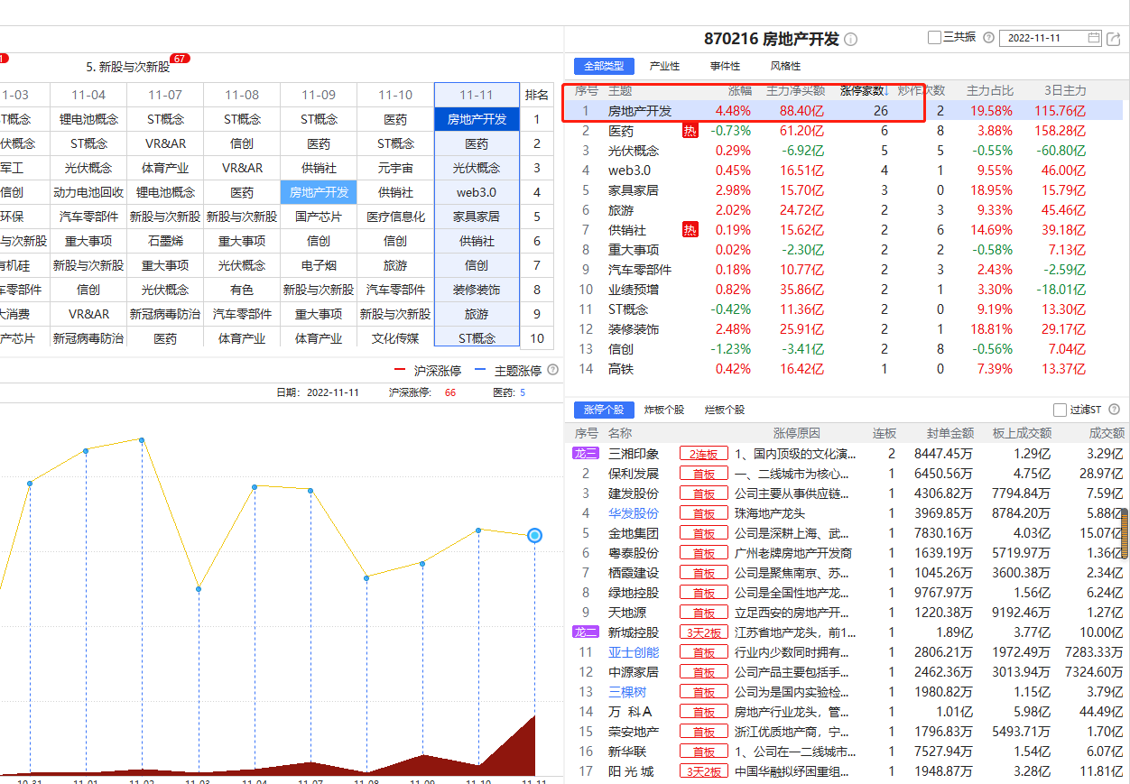The height and width of the screenshot is (784, 1130).
Task: Click highlighted 房地产开发 in the 11-09 column
Action: pyautogui.click(x=319, y=192)
